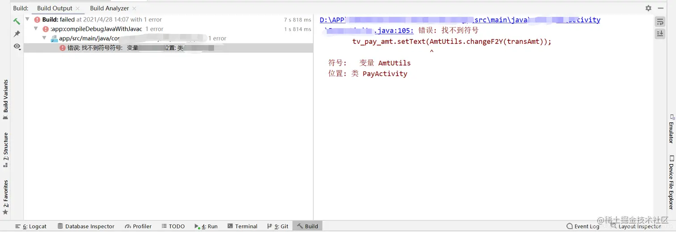The image size is (676, 232).
Task: Click the 7 s 818 ms duration
Action: tap(297, 20)
